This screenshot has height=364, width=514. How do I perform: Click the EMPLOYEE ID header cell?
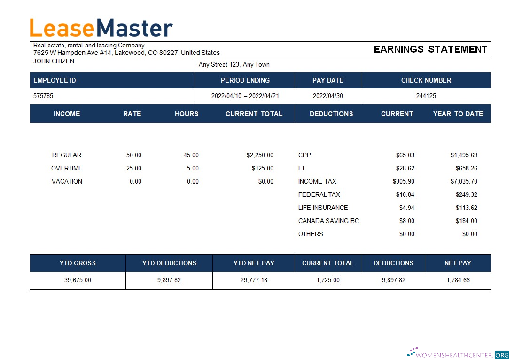coord(55,80)
